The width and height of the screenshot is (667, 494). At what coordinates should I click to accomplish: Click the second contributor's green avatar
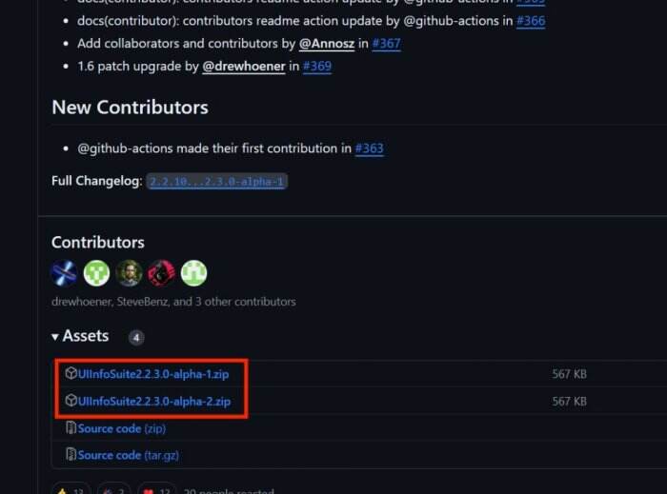coord(96,273)
